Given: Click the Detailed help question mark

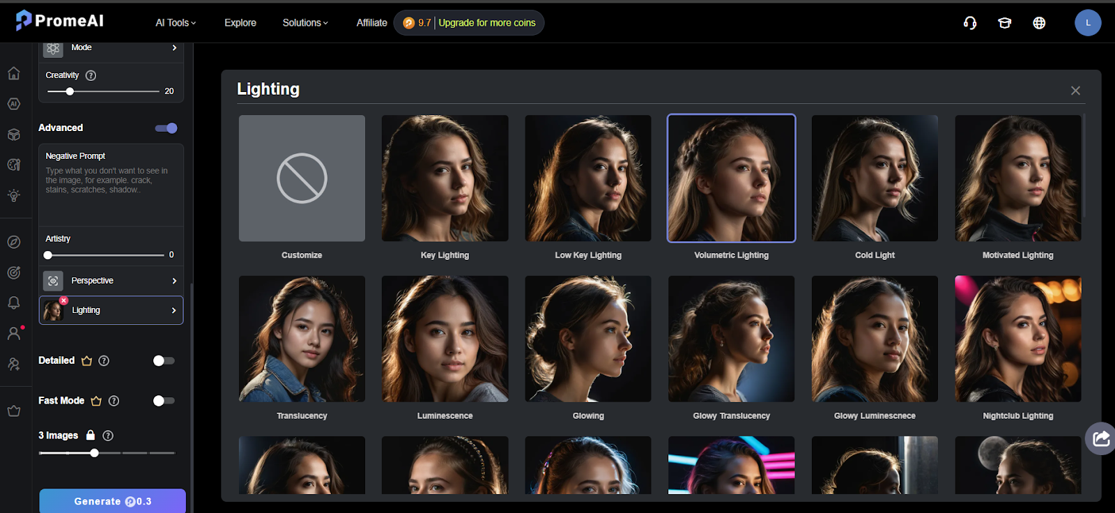Looking at the screenshot, I should (x=104, y=360).
